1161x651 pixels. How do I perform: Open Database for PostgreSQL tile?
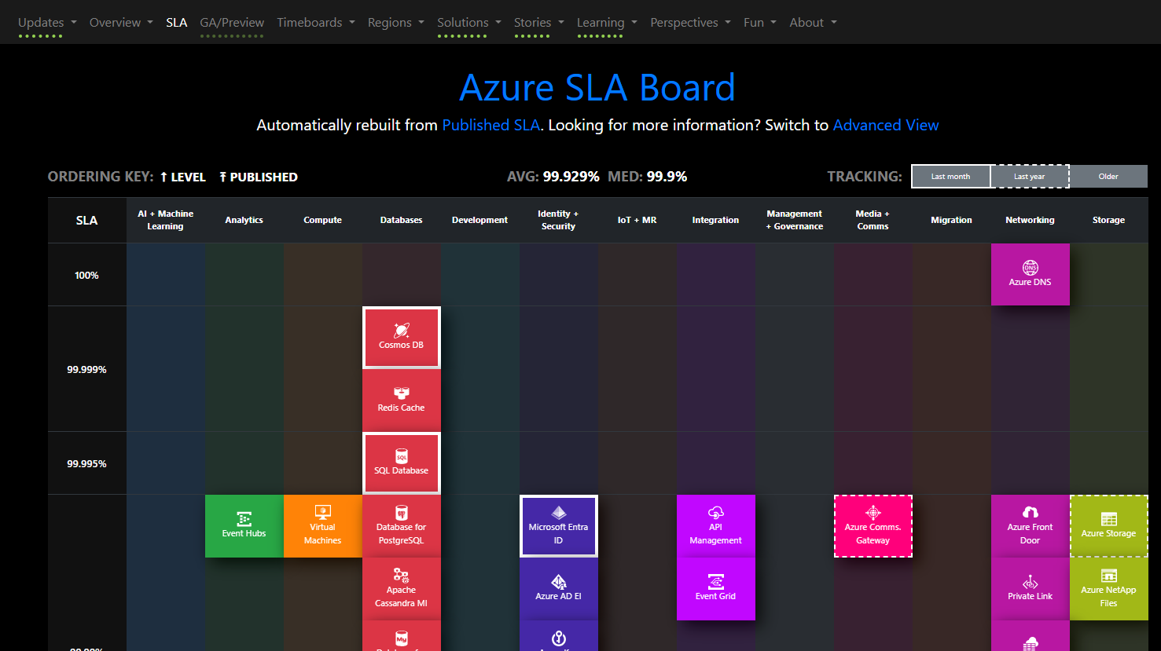401,526
